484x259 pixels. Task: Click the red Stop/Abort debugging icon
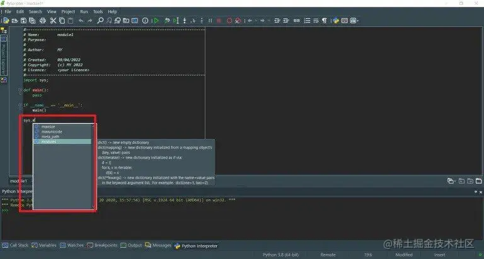click(x=219, y=21)
